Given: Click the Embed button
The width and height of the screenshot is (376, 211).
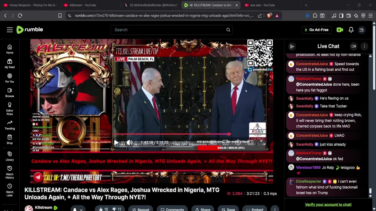Looking at the screenshot, I should click(x=254, y=209).
